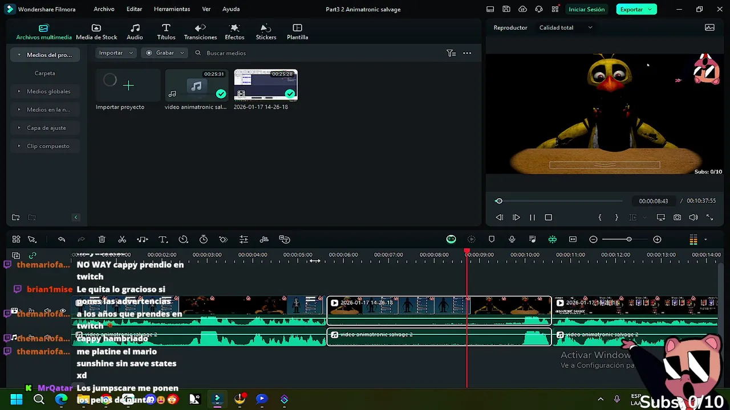The image size is (730, 410).
Task: Record a voiceover with the microphone icon
Action: click(512, 240)
